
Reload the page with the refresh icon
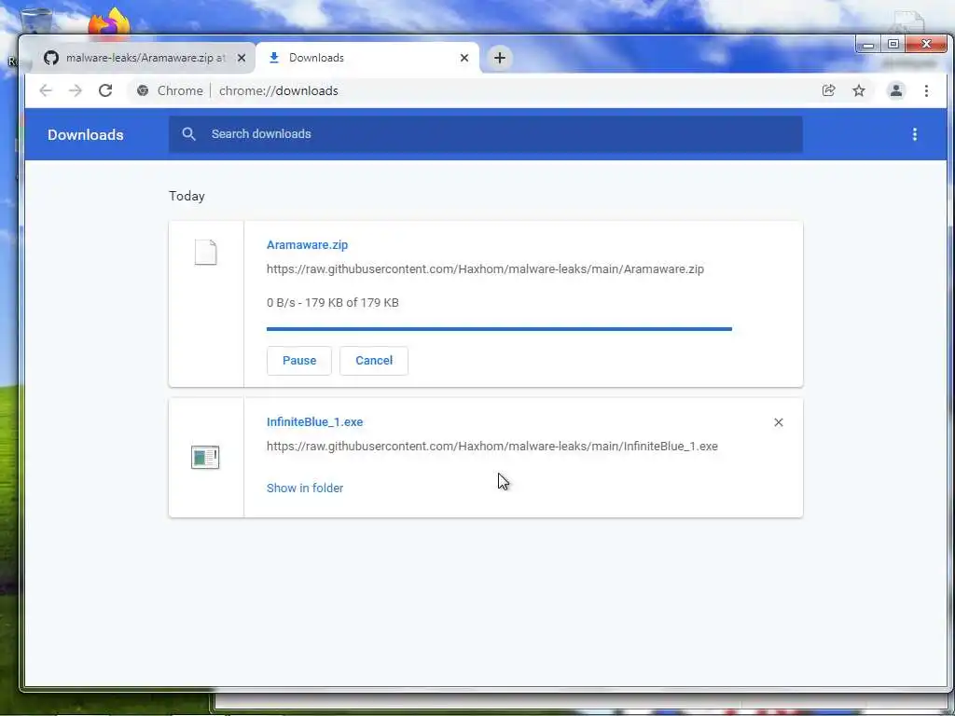(105, 90)
